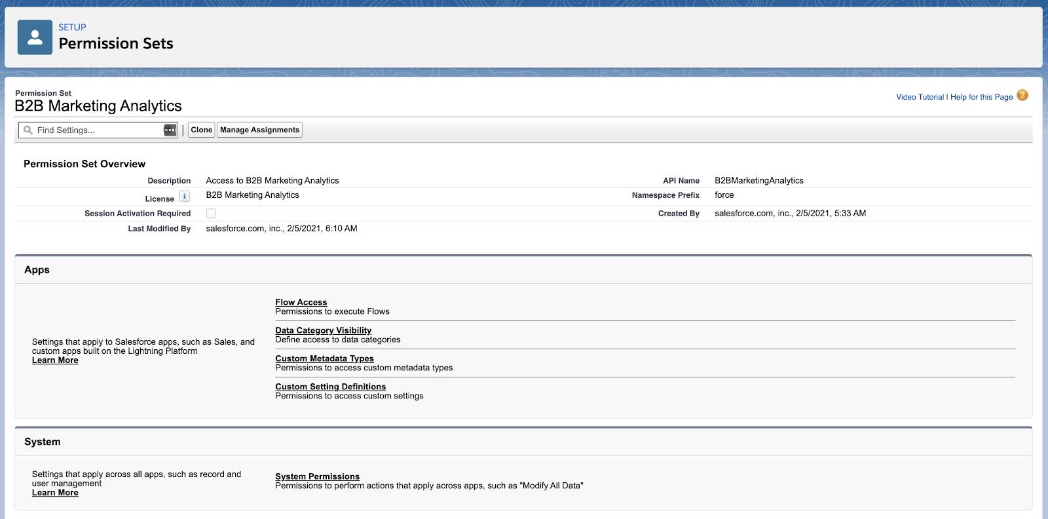
Task: Click Learn More in Apps section
Action: pyautogui.click(x=55, y=360)
